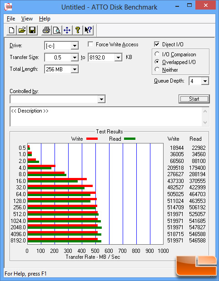Maximize the ATTO Disk Benchmark window

[189, 5]
